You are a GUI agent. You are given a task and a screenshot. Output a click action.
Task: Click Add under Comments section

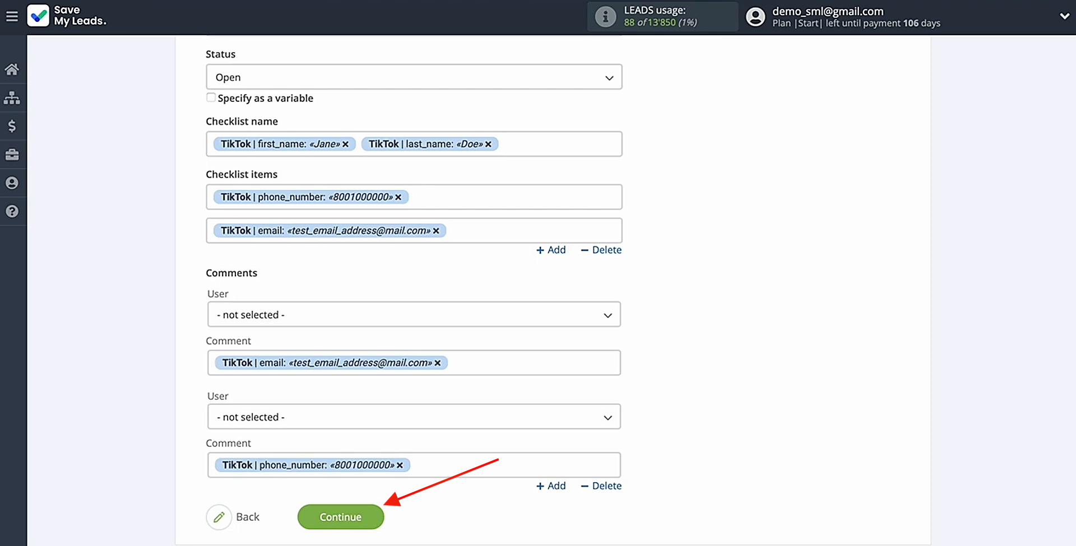pos(551,486)
